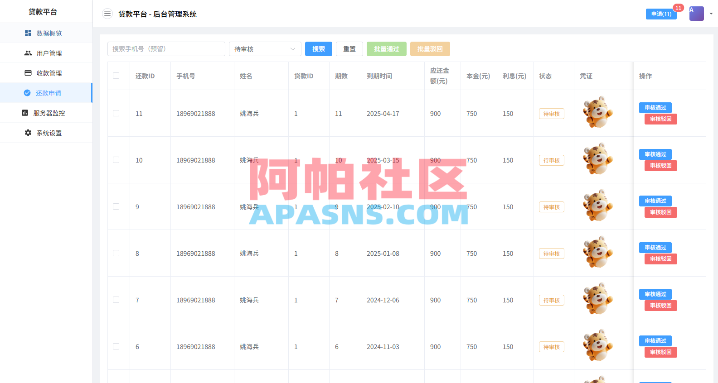Click the collection management card icon

point(28,73)
